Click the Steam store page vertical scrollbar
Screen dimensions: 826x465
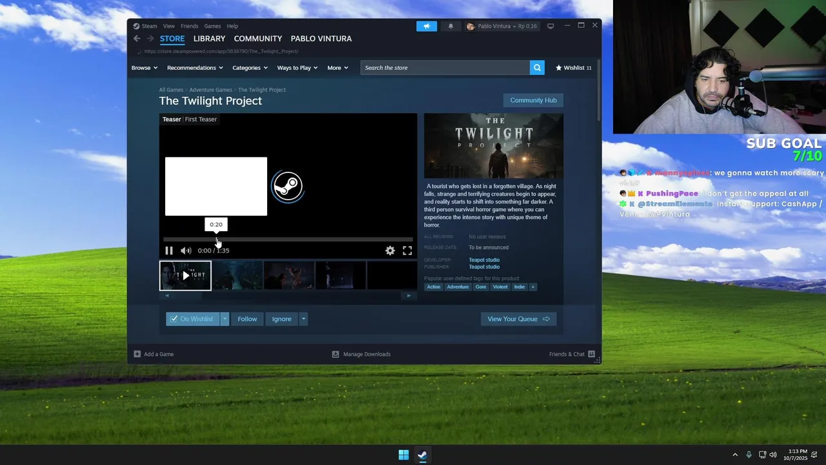pos(598,90)
